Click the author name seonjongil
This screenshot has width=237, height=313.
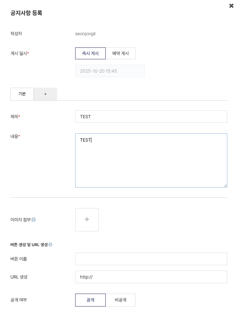pos(85,34)
